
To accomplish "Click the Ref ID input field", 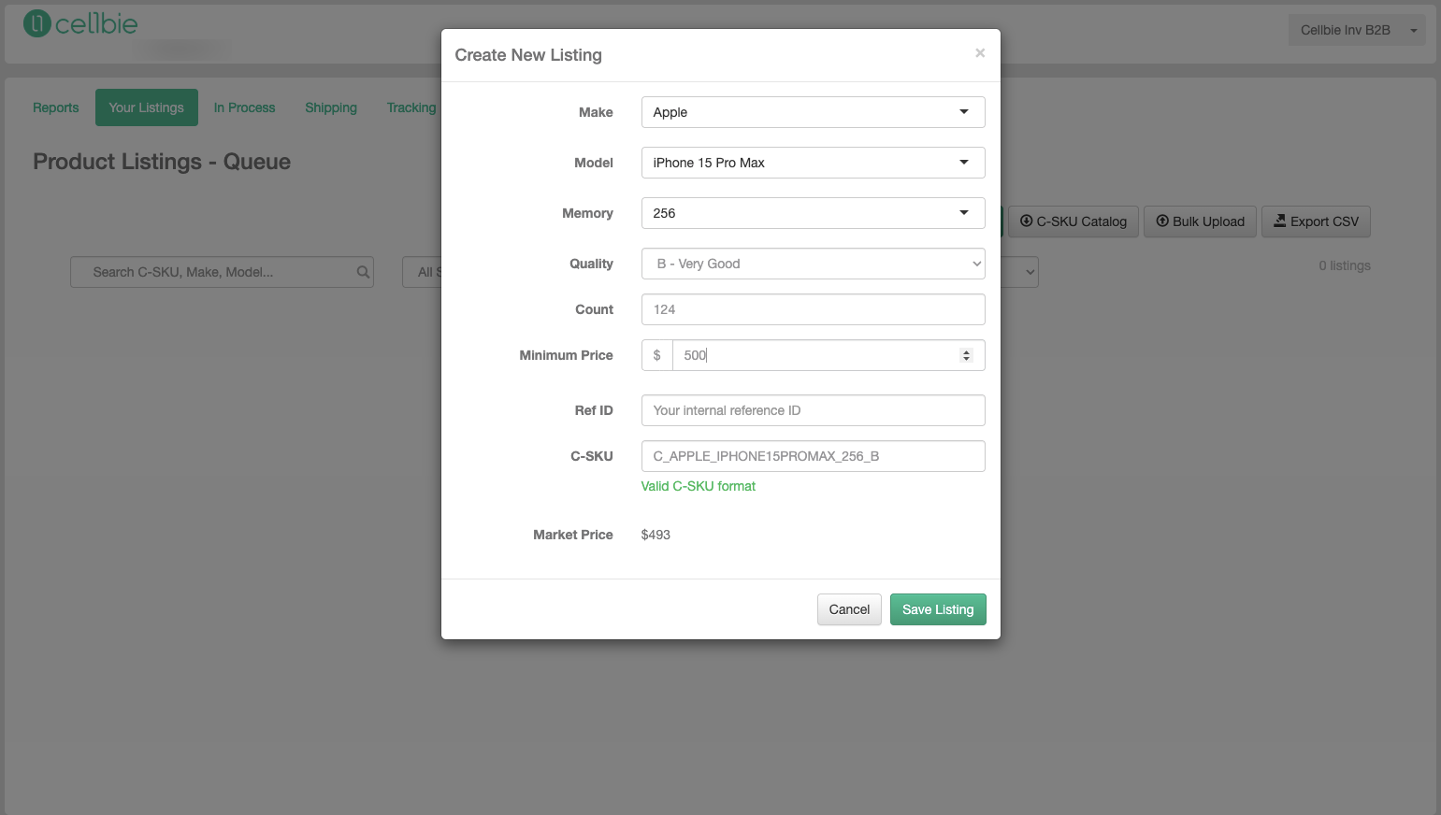I will click(813, 410).
